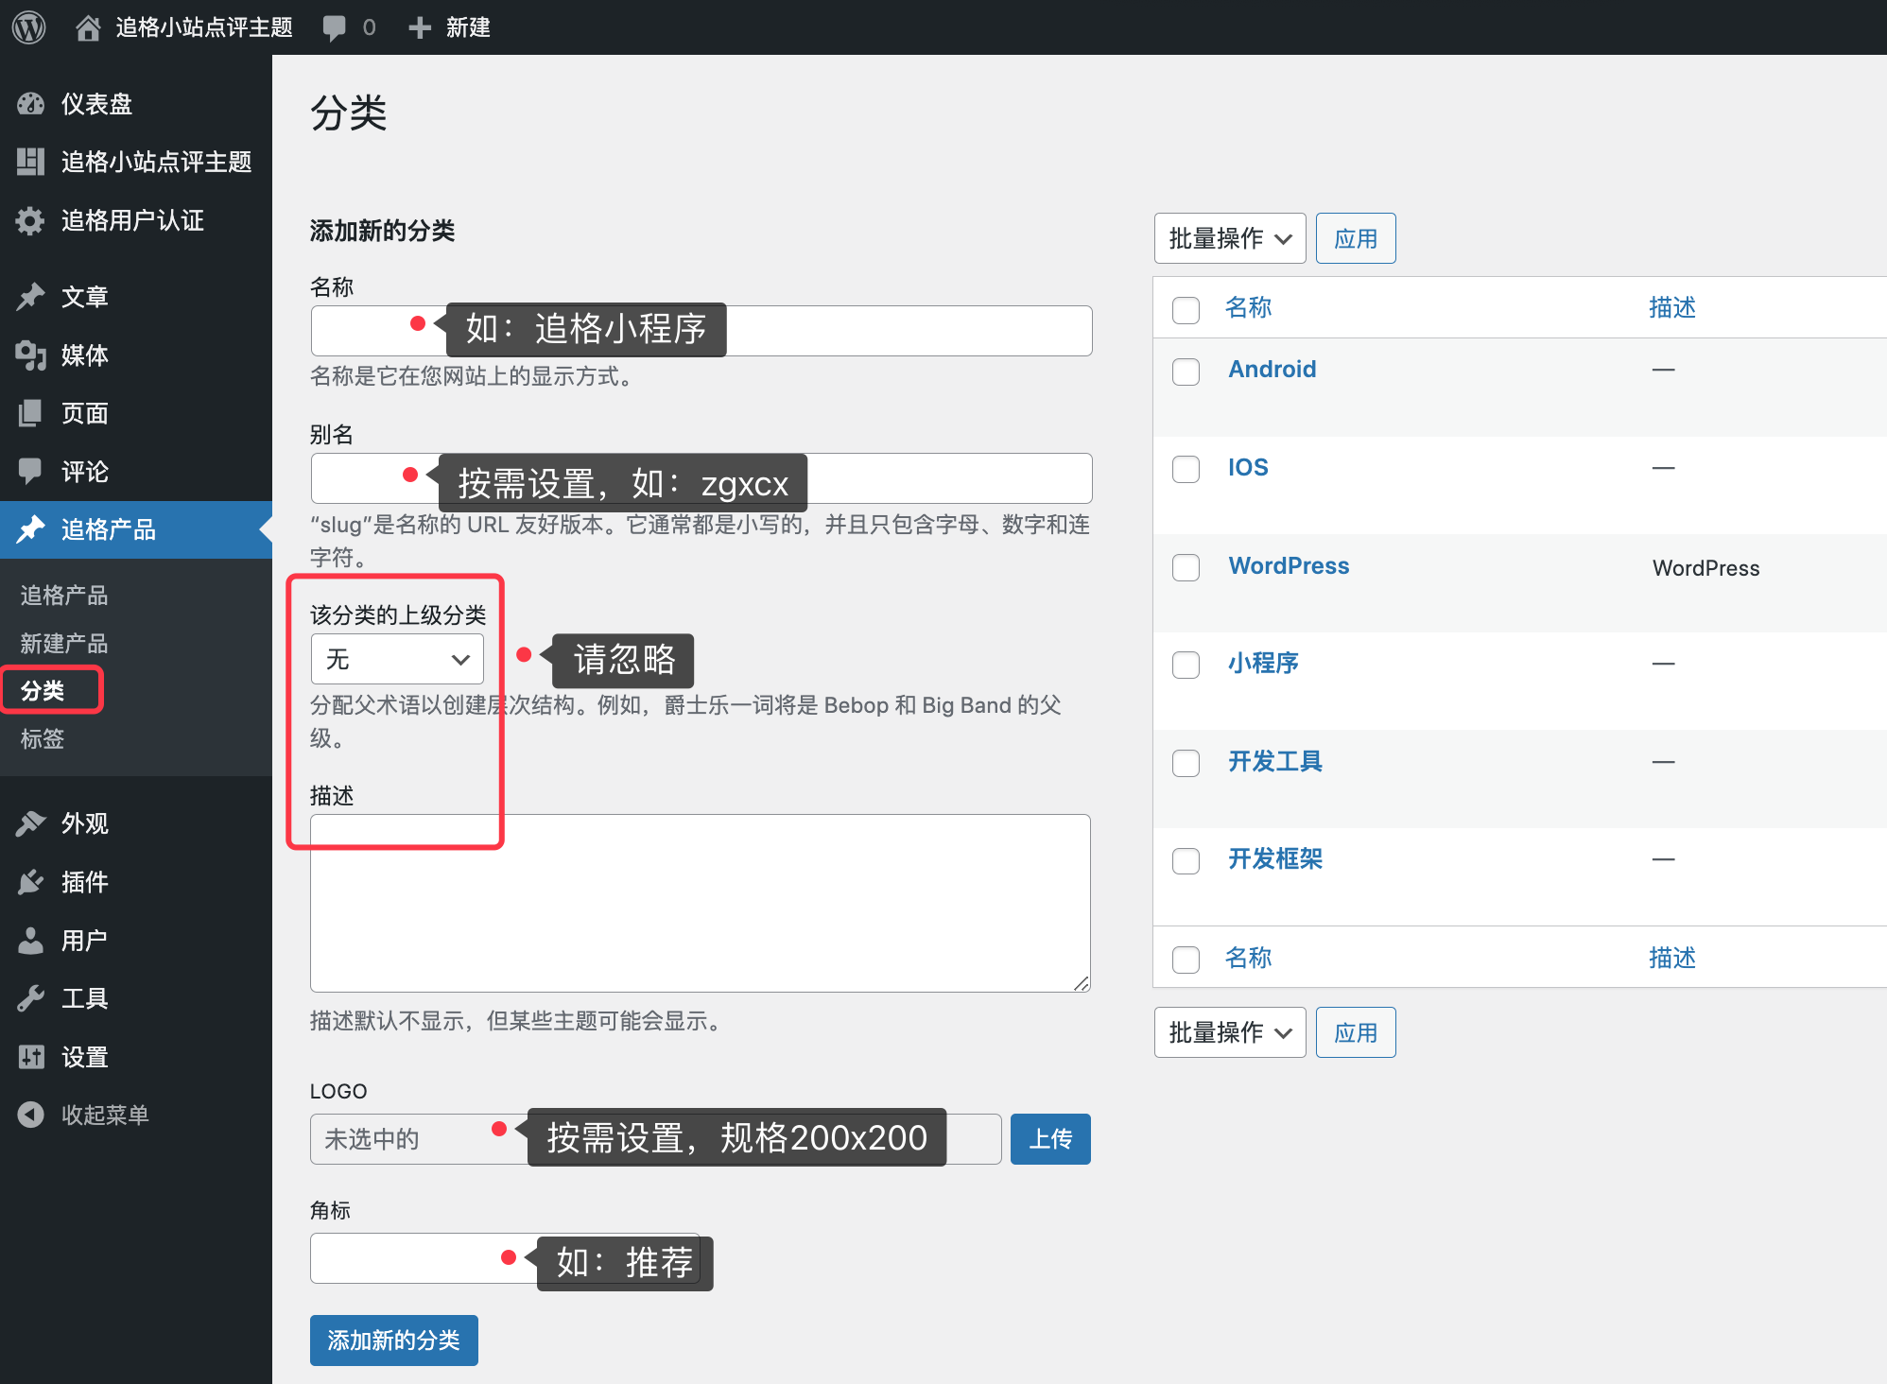Open the 工具 wrench icon
1887x1384 pixels.
30,998
